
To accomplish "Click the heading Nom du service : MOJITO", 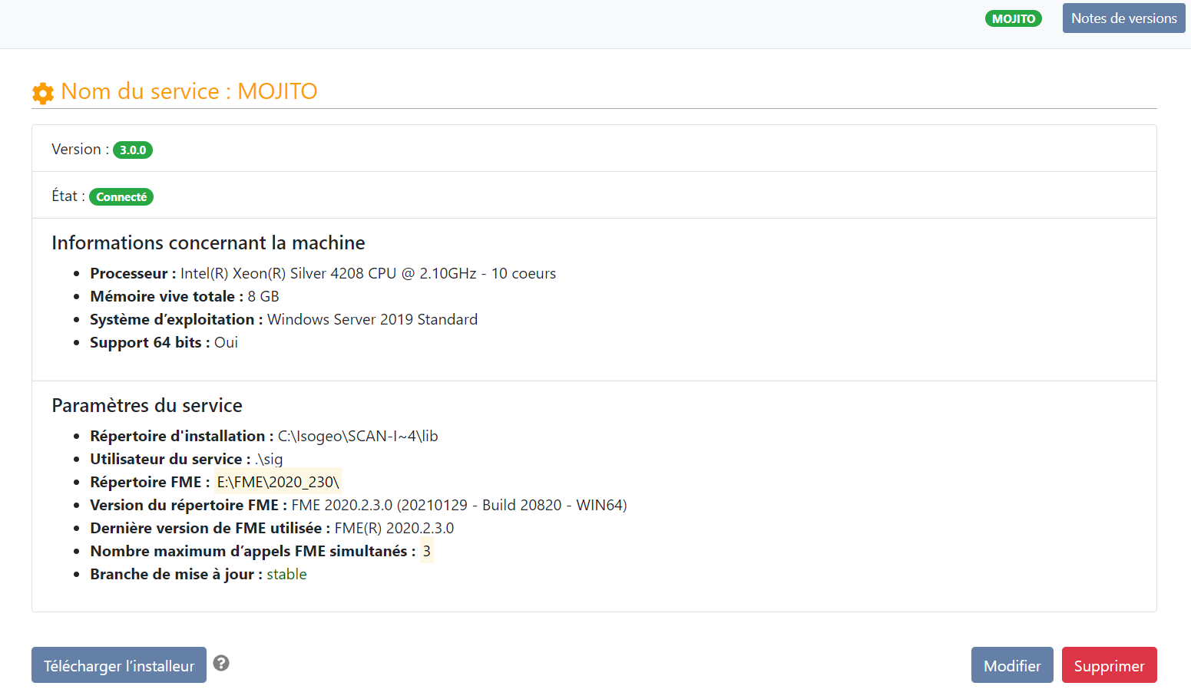I will click(x=189, y=91).
